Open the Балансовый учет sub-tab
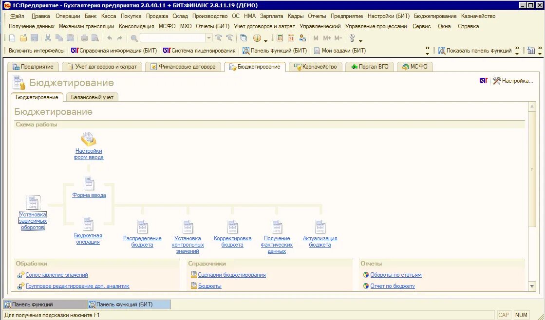 [x=92, y=97]
